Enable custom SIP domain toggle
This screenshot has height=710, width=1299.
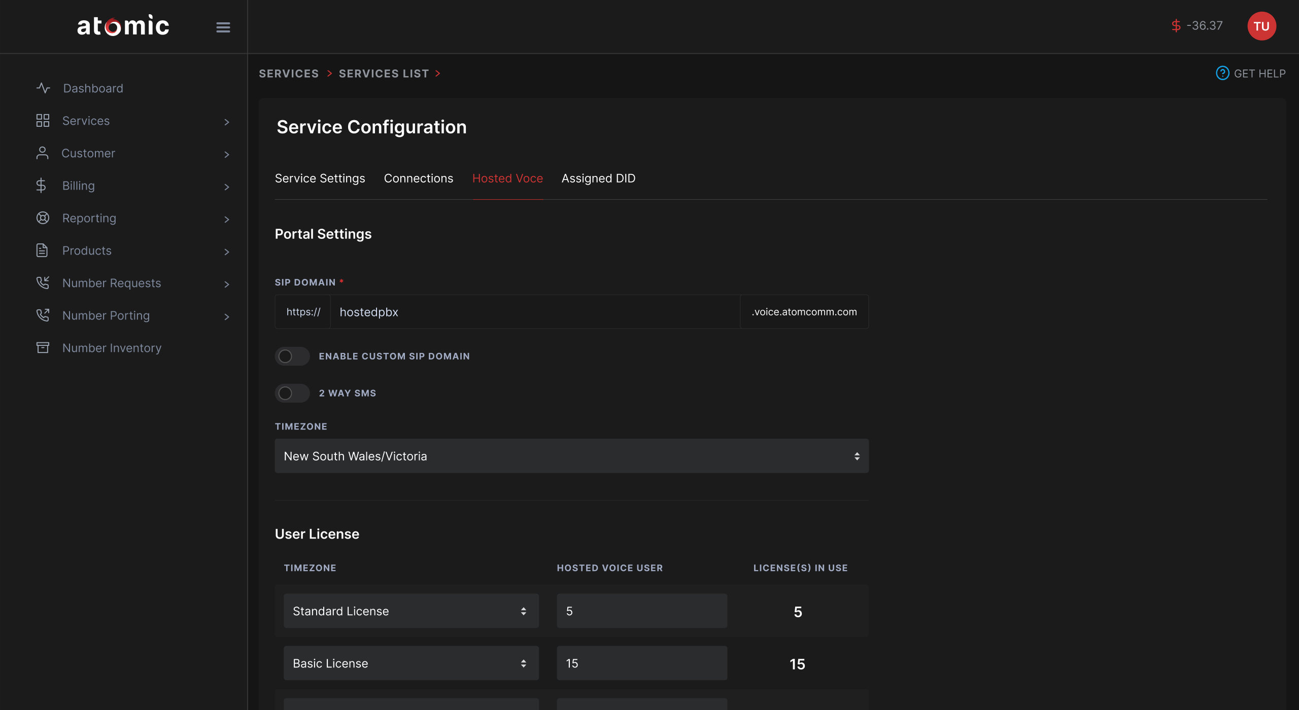point(292,356)
